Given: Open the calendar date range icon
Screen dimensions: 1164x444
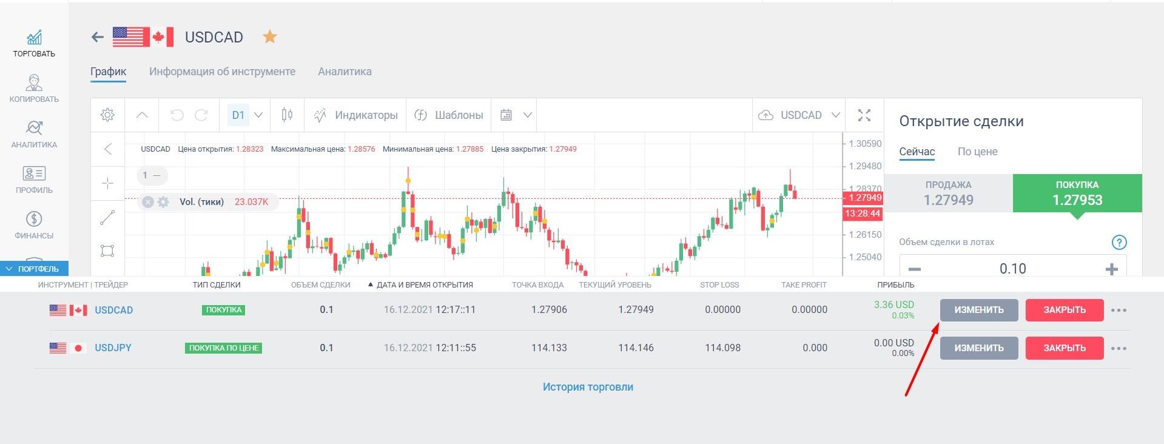Looking at the screenshot, I should tap(506, 115).
